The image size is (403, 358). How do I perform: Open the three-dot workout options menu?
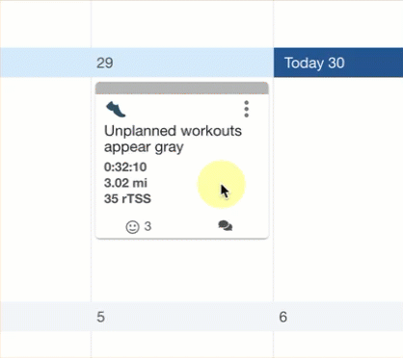point(246,109)
